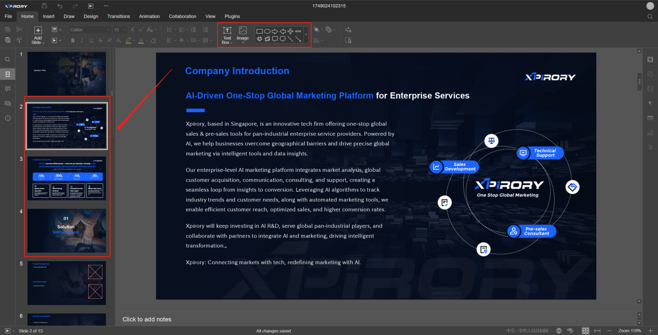Open the comments panel in the left sidebar
The width and height of the screenshot is (658, 335).
(8, 89)
